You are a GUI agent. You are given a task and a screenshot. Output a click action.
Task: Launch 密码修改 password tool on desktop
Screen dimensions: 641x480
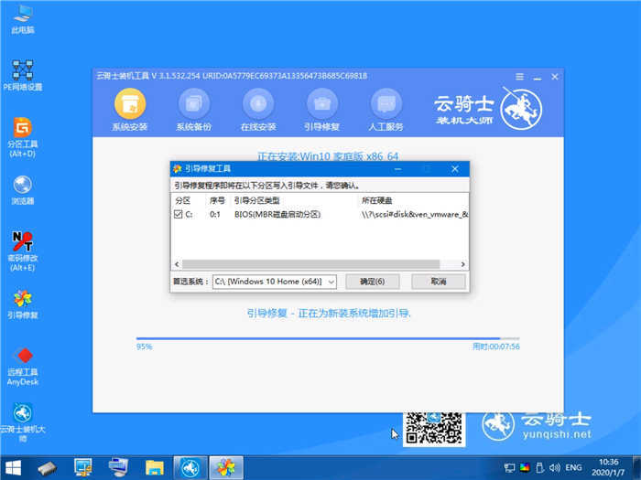coord(22,242)
